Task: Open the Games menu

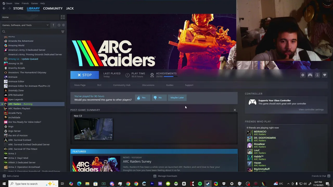Action: click(x=34, y=3)
